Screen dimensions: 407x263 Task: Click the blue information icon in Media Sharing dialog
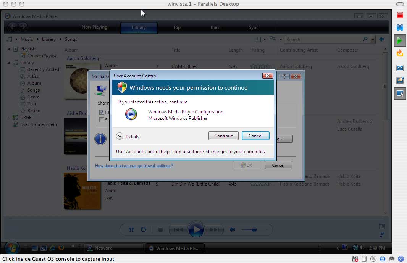click(100, 139)
